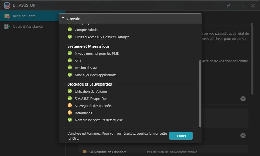Screen dimensions: 260x156
Task: Select the Compte Admin text
Action: 86,30
